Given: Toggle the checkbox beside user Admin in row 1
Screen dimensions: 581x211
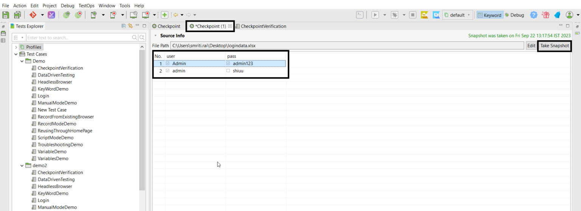Looking at the screenshot, I should [x=168, y=64].
